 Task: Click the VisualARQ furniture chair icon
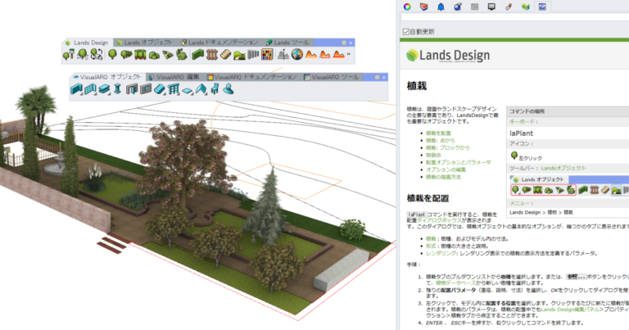(x=215, y=88)
